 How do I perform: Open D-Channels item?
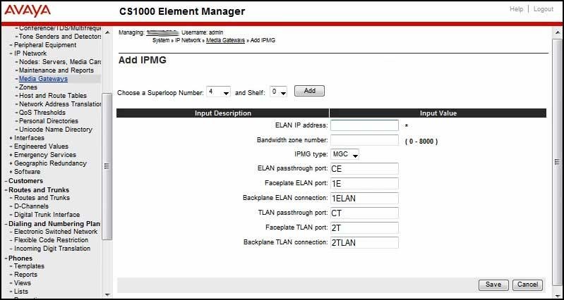[31, 206]
